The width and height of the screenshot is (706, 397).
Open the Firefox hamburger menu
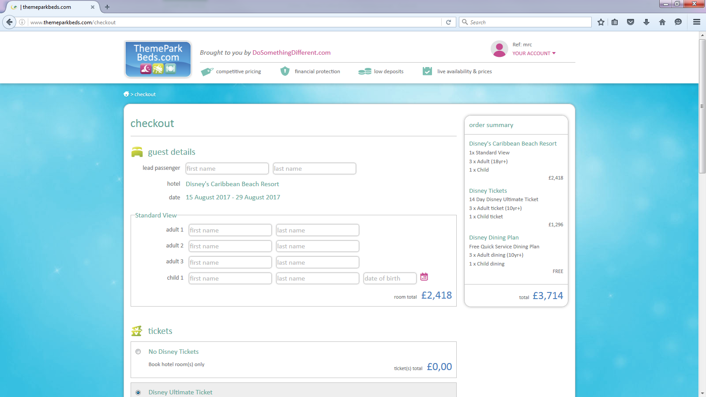tap(697, 22)
